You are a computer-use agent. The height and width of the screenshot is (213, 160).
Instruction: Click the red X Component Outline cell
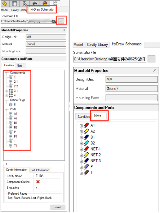[38, 182]
